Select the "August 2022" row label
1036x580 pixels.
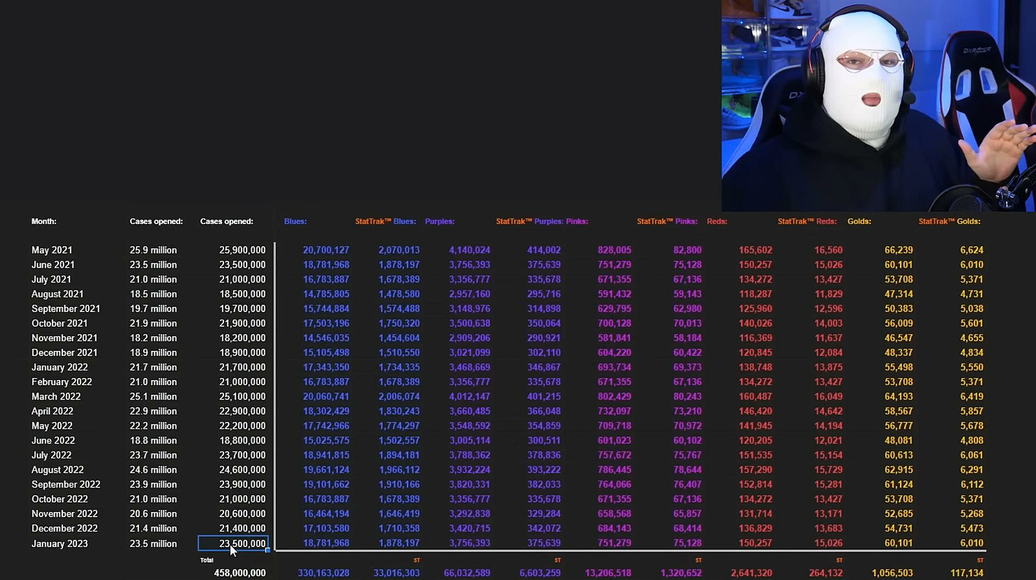point(58,470)
